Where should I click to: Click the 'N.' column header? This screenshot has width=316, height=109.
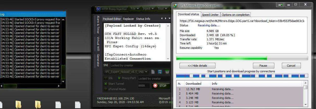pyautogui.click(x=180, y=84)
